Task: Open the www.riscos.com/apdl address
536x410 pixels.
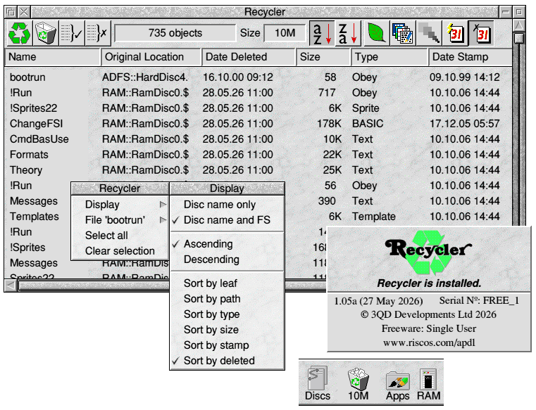Action: [429, 342]
